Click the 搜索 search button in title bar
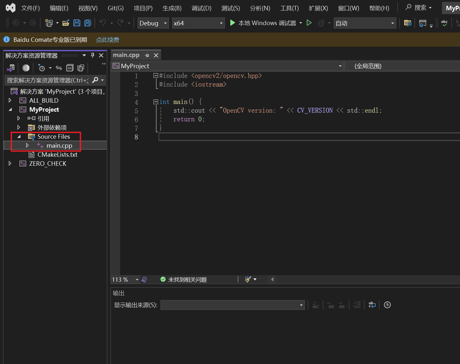The image size is (460, 364). click(419, 7)
